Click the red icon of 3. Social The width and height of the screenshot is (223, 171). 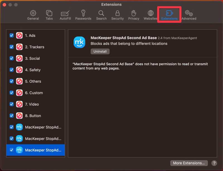[x=19, y=58]
